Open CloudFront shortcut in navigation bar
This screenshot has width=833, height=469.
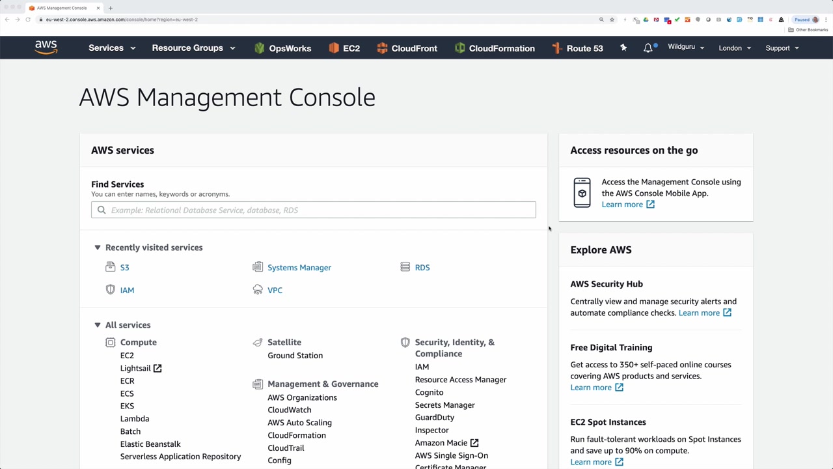pos(407,48)
